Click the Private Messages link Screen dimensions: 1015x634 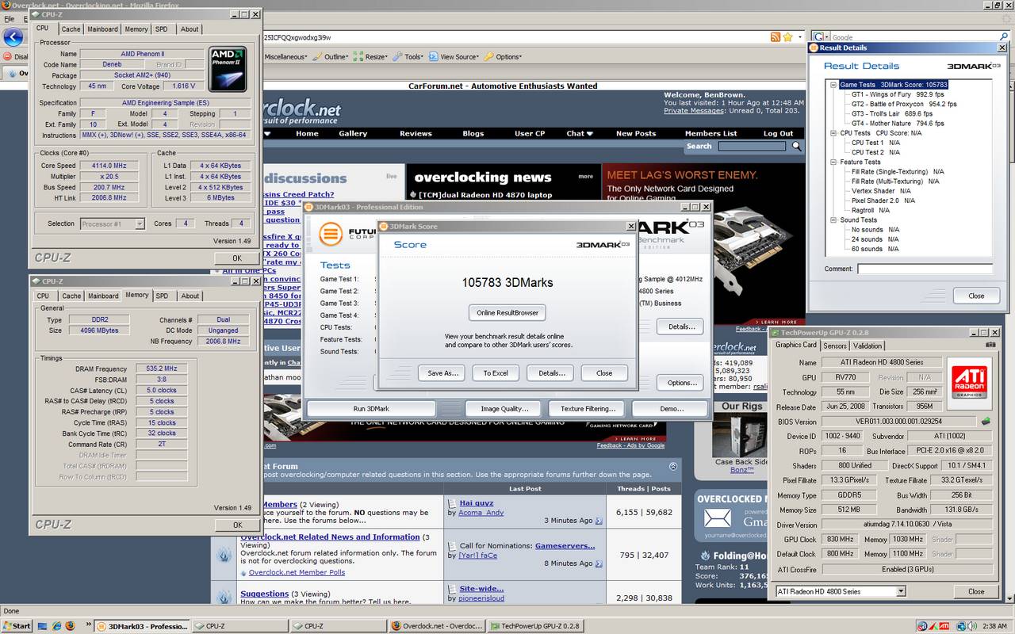(695, 111)
